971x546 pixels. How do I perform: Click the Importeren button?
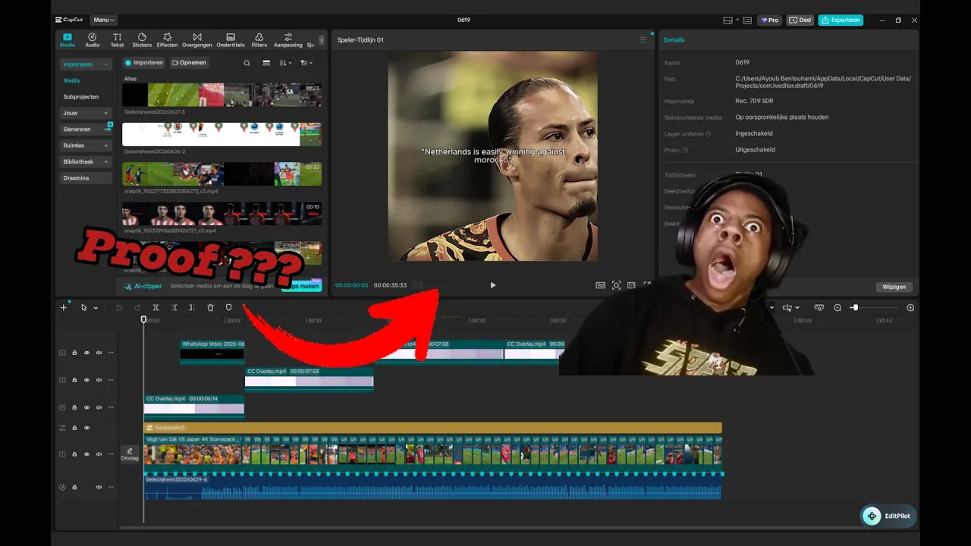pos(144,63)
